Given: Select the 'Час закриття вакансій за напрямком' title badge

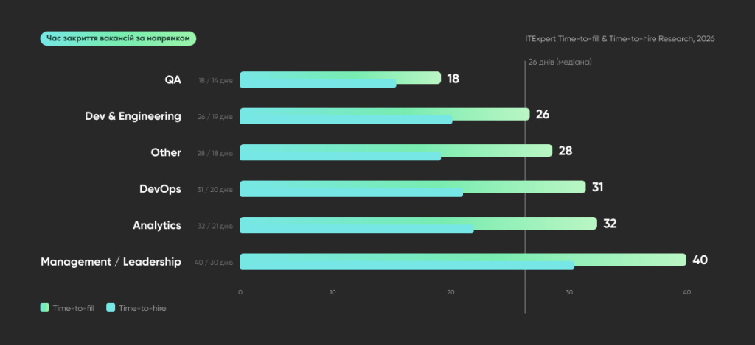Looking at the screenshot, I should click(x=118, y=38).
